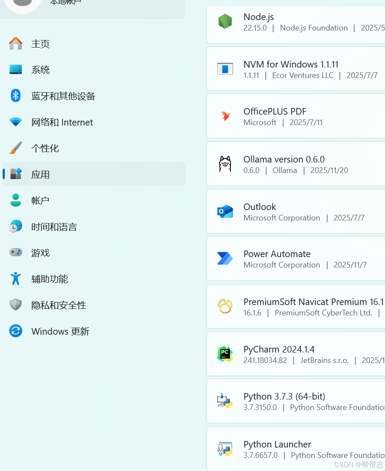Image resolution: width=385 pixels, height=471 pixels.
Task: Go to 辅助功能 settings
Action: pos(94,278)
